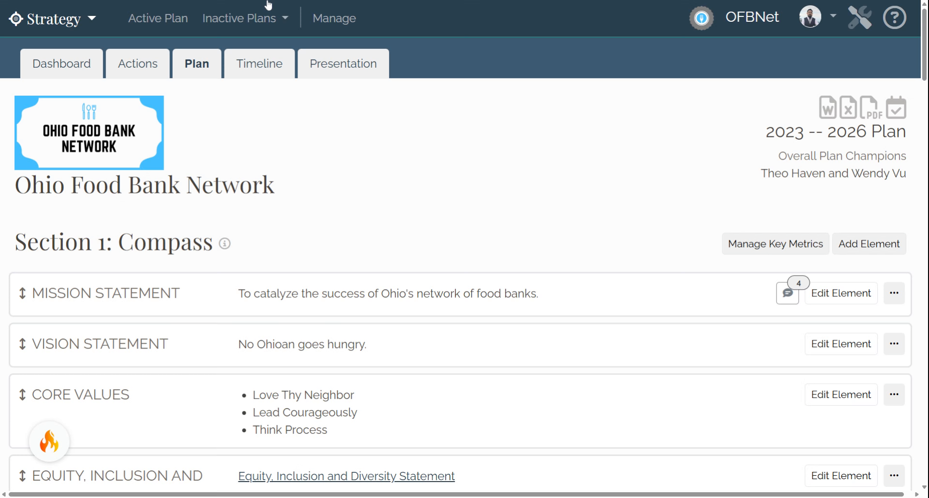Click the mission statement description text

pos(388,293)
